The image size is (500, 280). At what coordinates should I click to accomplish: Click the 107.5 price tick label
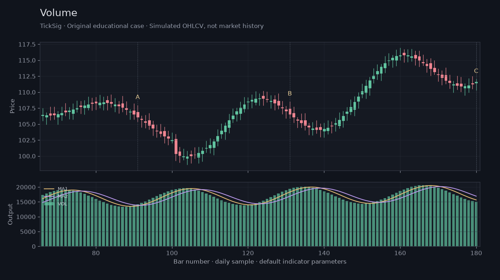(x=27, y=108)
